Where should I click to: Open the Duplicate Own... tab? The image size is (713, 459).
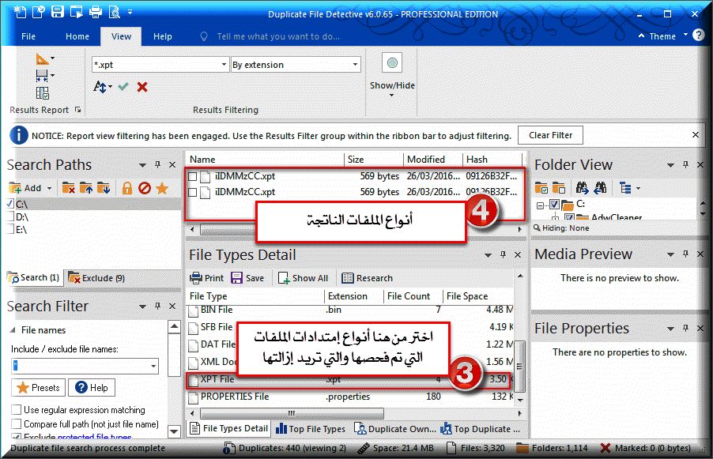394,428
